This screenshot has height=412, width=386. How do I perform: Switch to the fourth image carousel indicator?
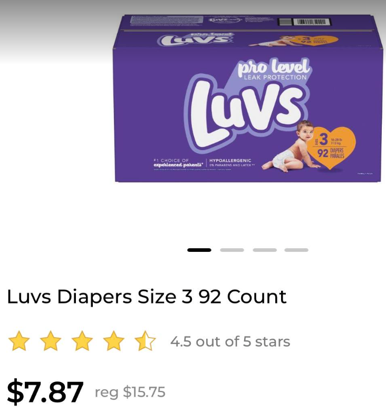pyautogui.click(x=296, y=250)
